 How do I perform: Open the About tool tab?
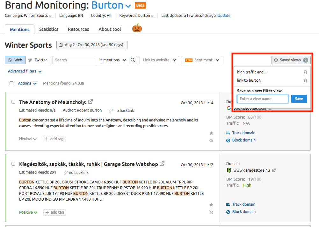pos(110,29)
